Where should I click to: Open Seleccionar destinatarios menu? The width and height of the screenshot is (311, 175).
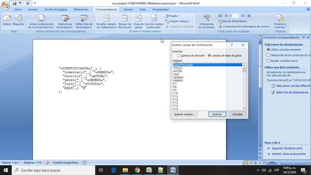(65, 21)
